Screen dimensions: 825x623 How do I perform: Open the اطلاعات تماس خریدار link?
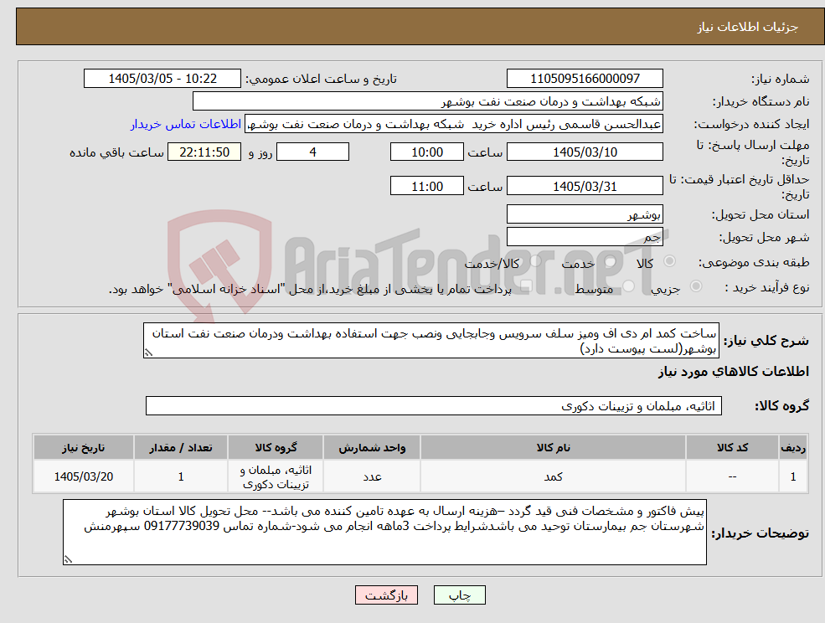click(x=186, y=124)
